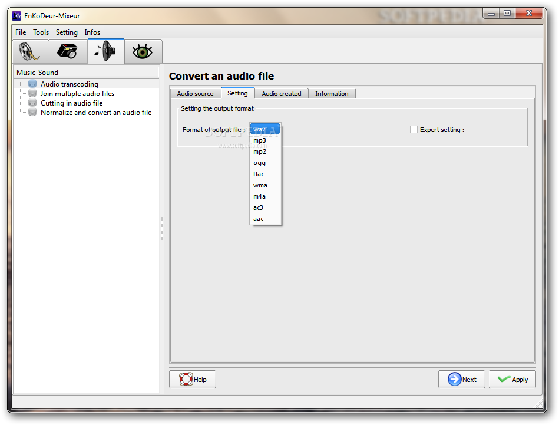The image size is (559, 425).
Task: Choose aac output format
Action: coord(265,219)
